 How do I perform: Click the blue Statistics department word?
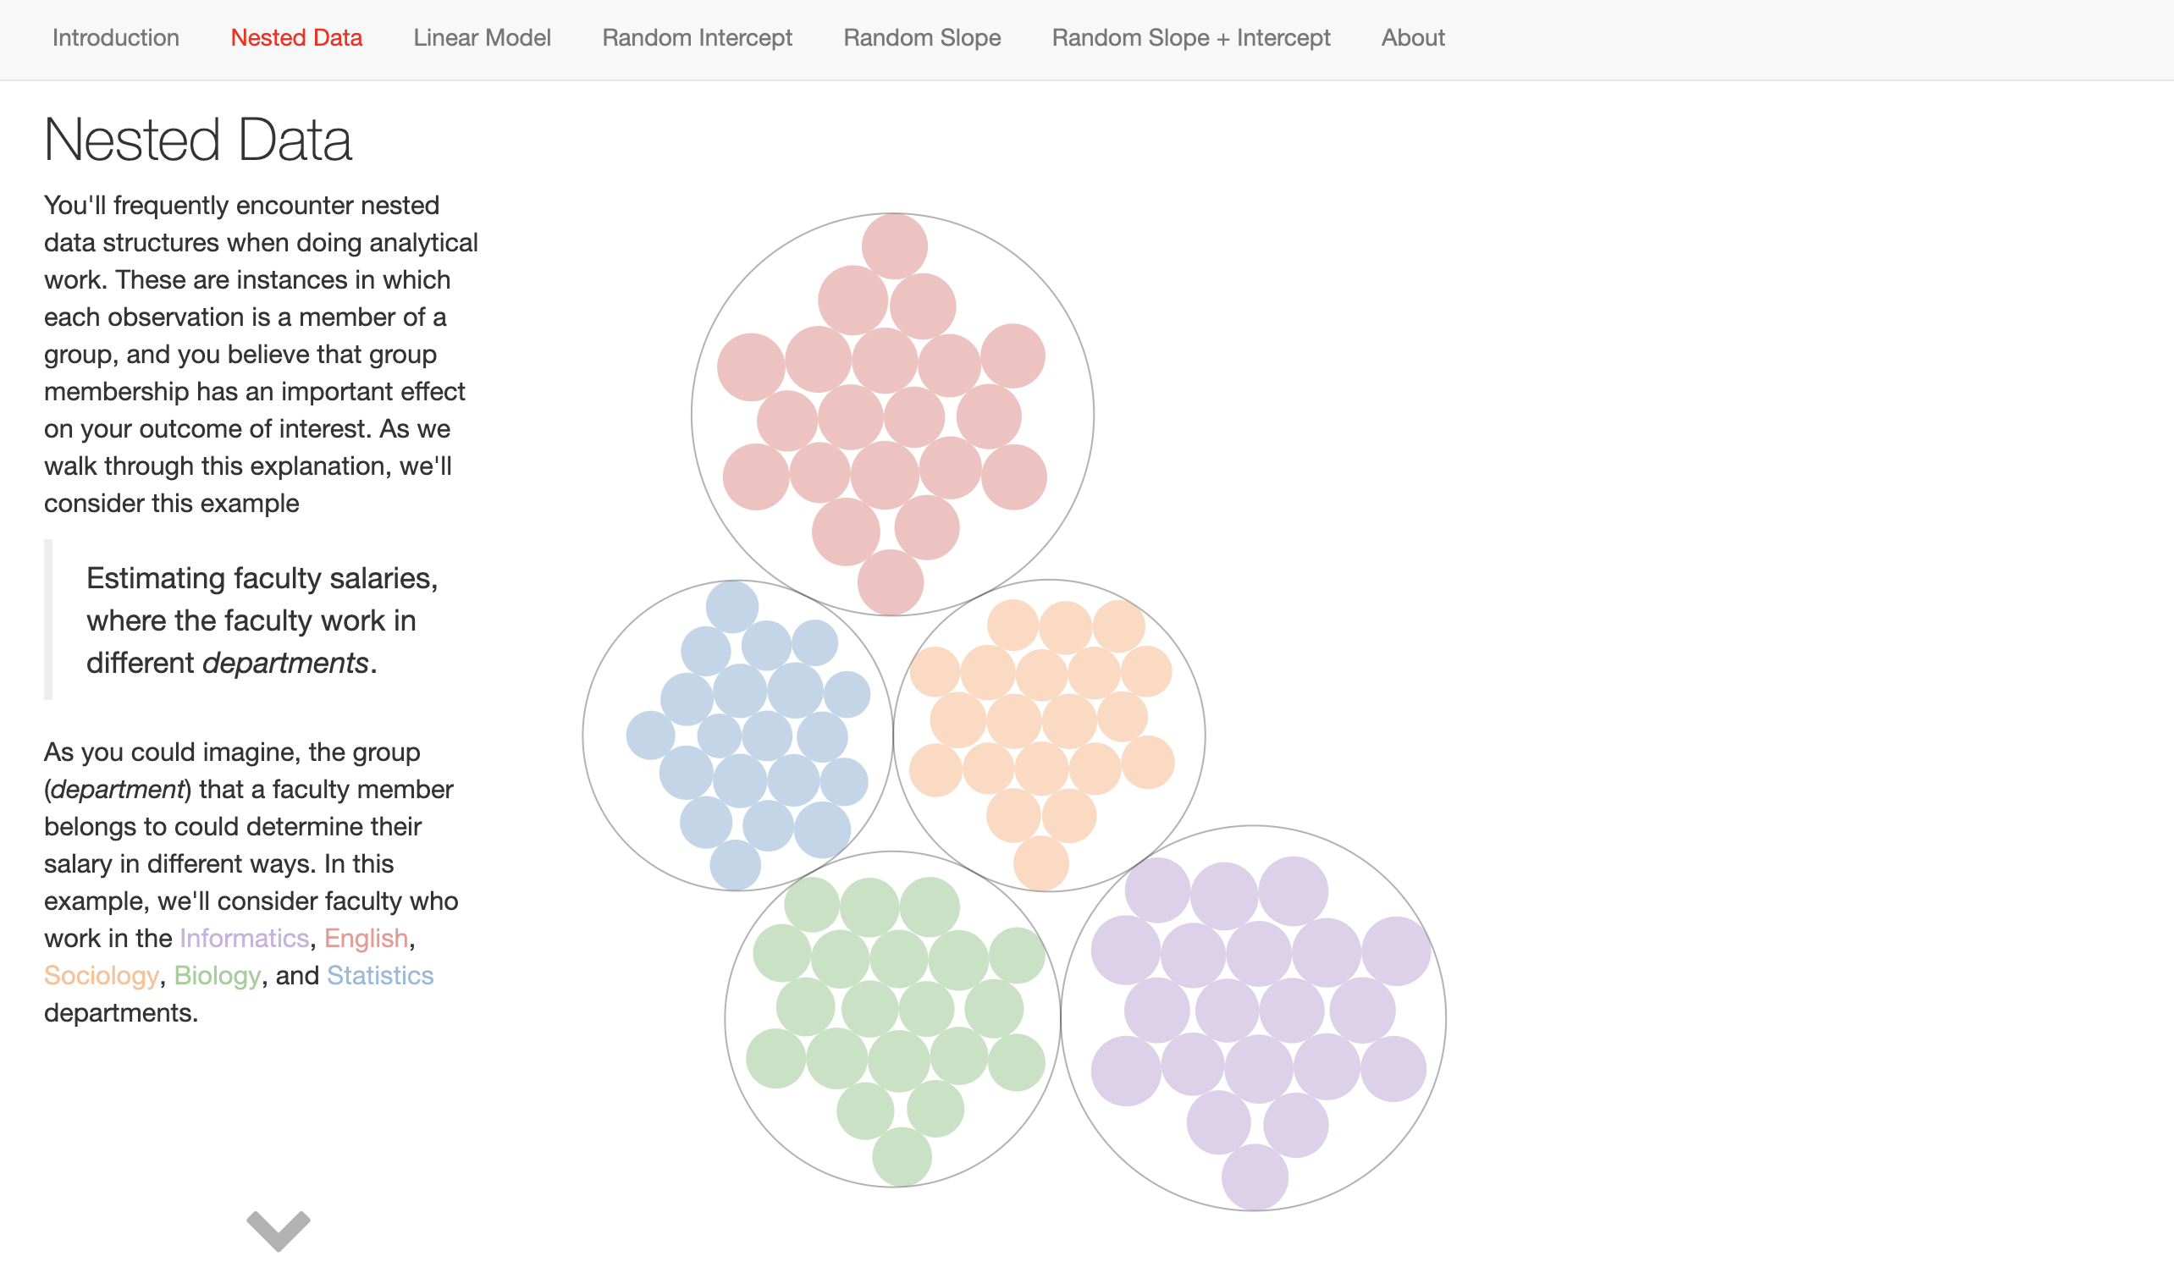pyautogui.click(x=379, y=974)
